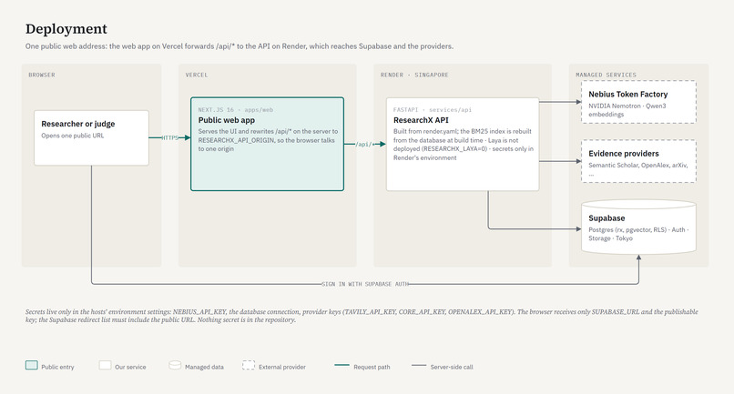Click the SIGN IN WITH SUPABASE AUTH label

[x=364, y=284]
